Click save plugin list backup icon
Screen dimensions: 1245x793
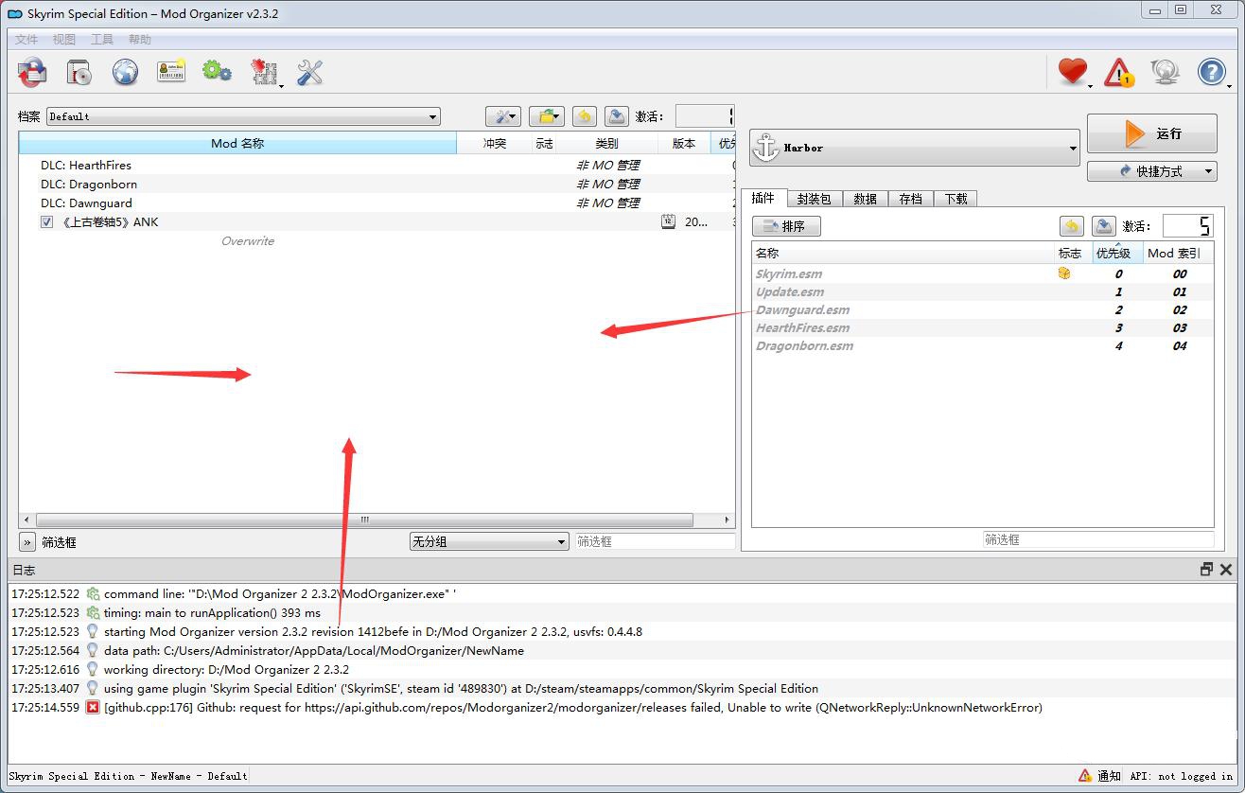click(x=1103, y=226)
